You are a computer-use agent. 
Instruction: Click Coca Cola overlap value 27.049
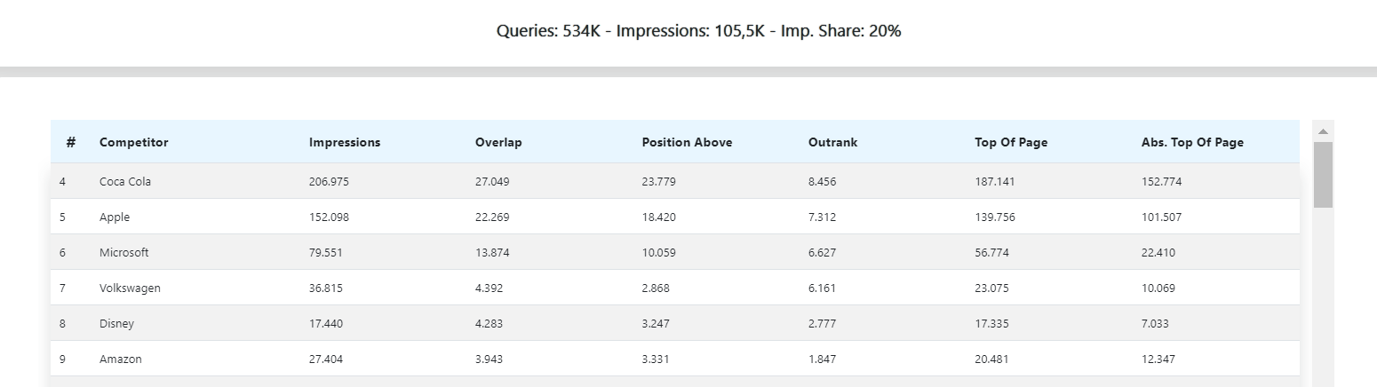tap(492, 181)
